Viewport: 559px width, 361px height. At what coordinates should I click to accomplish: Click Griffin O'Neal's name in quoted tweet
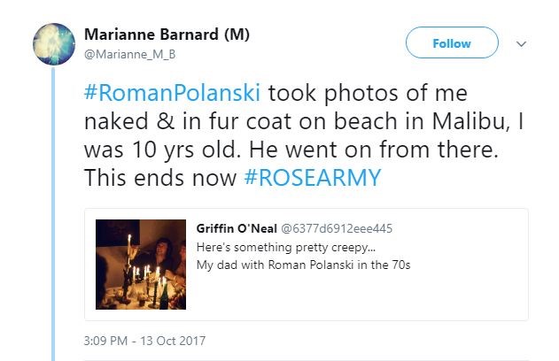(236, 229)
